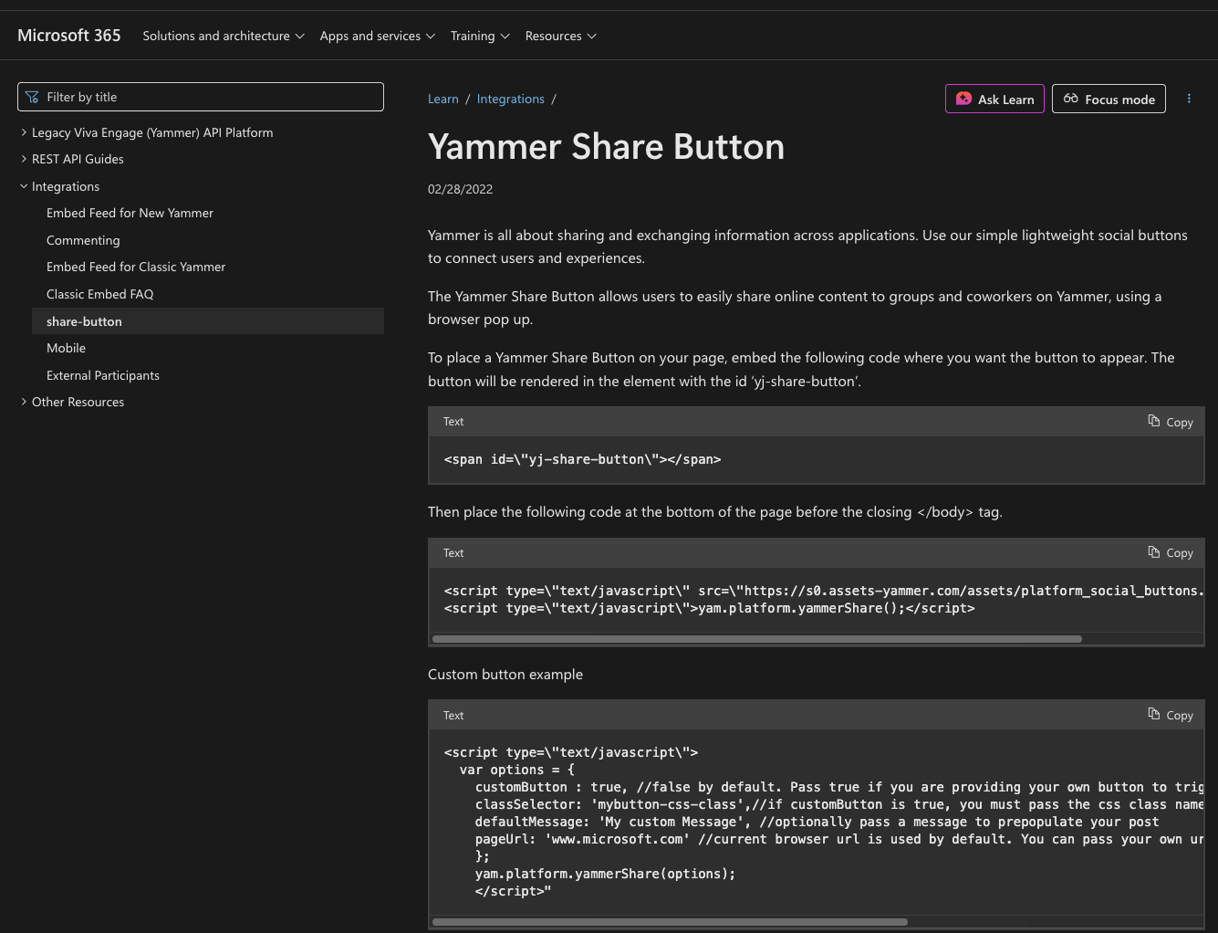The width and height of the screenshot is (1218, 933).
Task: Click the Ask Learn chat icon
Action: coord(963,99)
